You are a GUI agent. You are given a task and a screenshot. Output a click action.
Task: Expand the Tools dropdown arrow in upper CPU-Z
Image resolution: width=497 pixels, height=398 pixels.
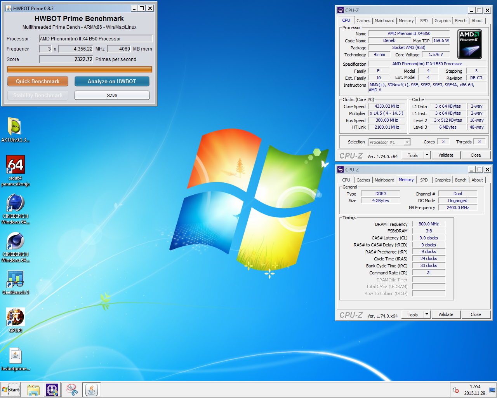tap(427, 155)
